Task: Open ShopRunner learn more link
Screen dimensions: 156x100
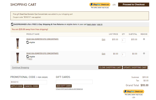Action: coord(91,24)
